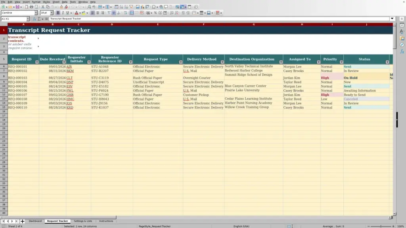Screen dimensions: 406x228
Task: Open Find and Replace icon
Action: tap(89, 7)
